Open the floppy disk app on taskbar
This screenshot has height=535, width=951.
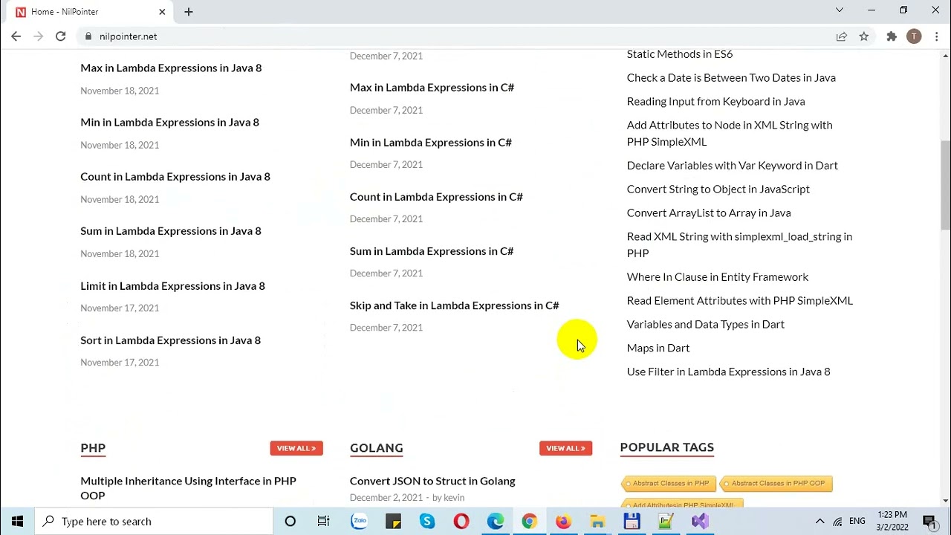point(632,521)
